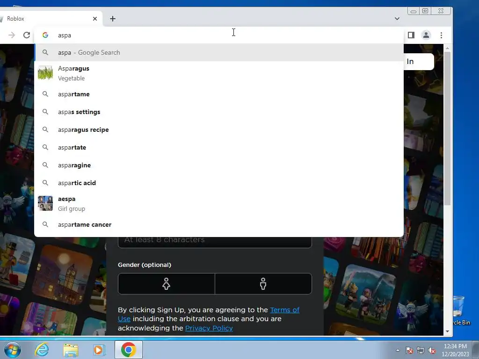Click the Google logo in address bar
479x359 pixels.
pyautogui.click(x=45, y=35)
